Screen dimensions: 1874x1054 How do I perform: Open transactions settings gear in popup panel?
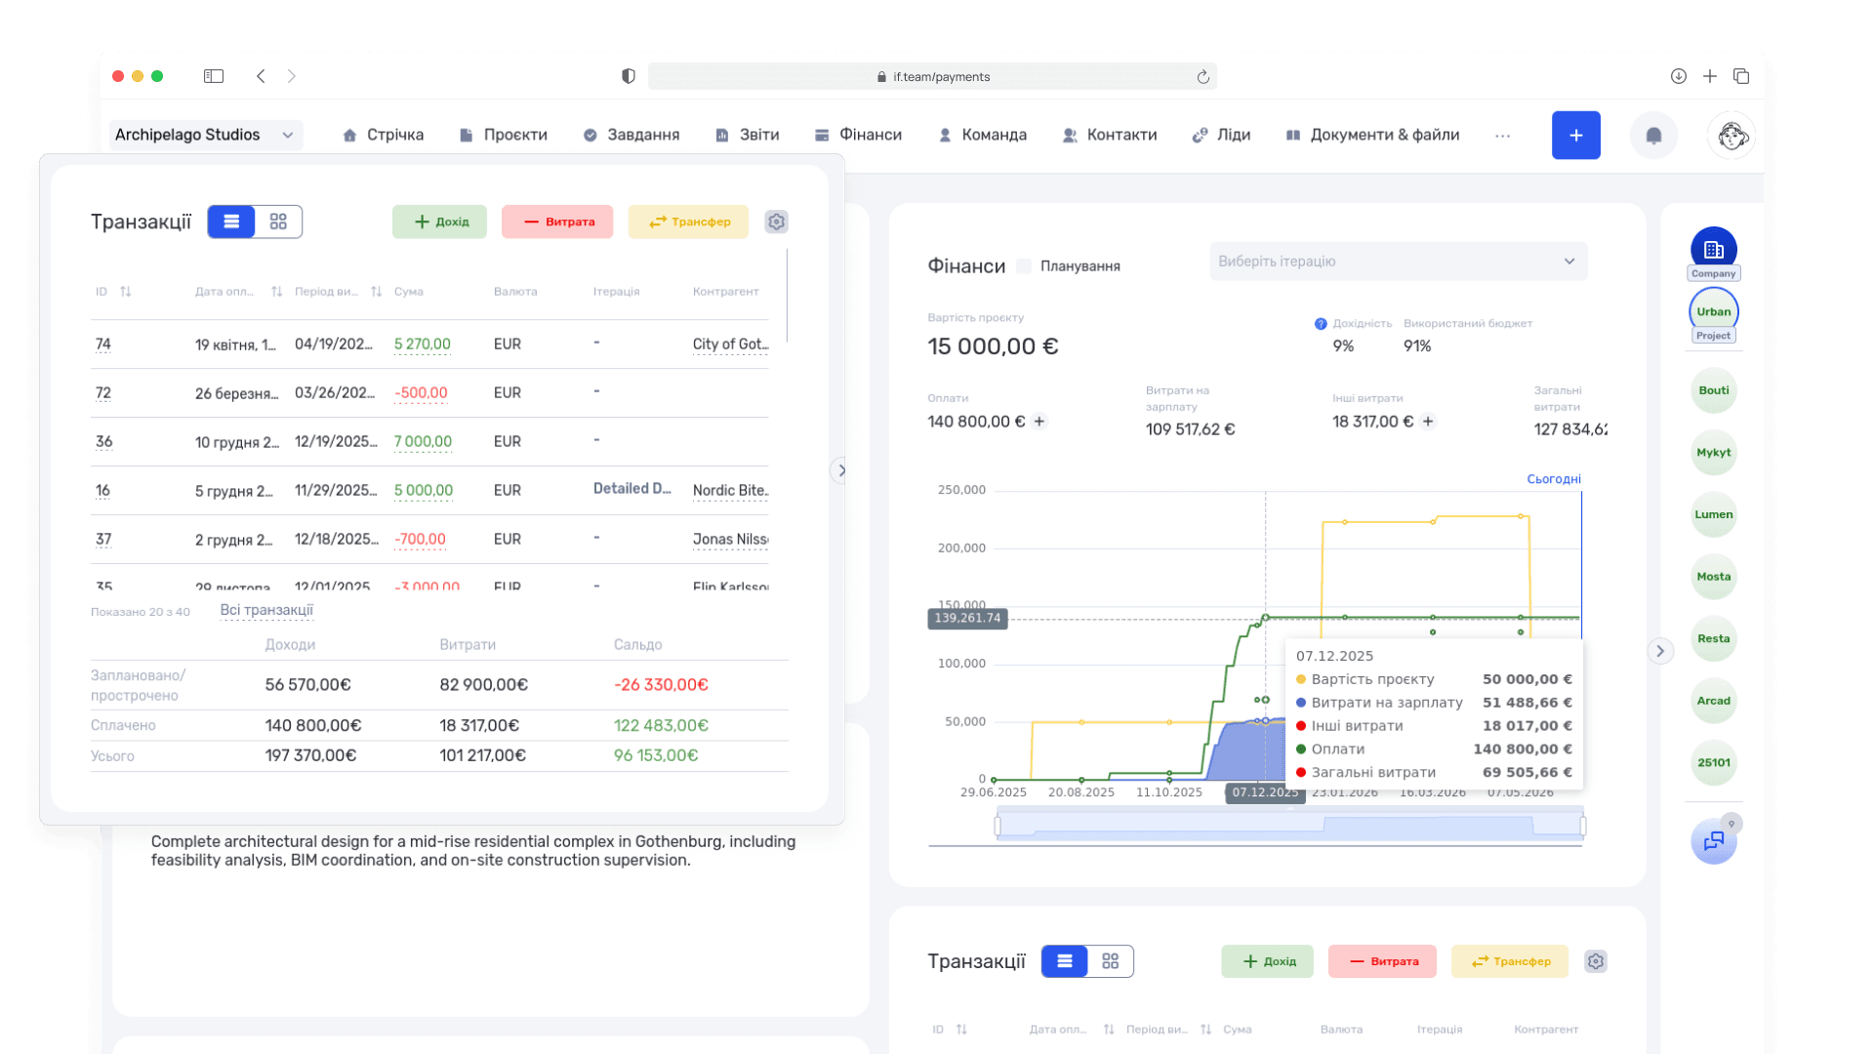pyautogui.click(x=776, y=222)
